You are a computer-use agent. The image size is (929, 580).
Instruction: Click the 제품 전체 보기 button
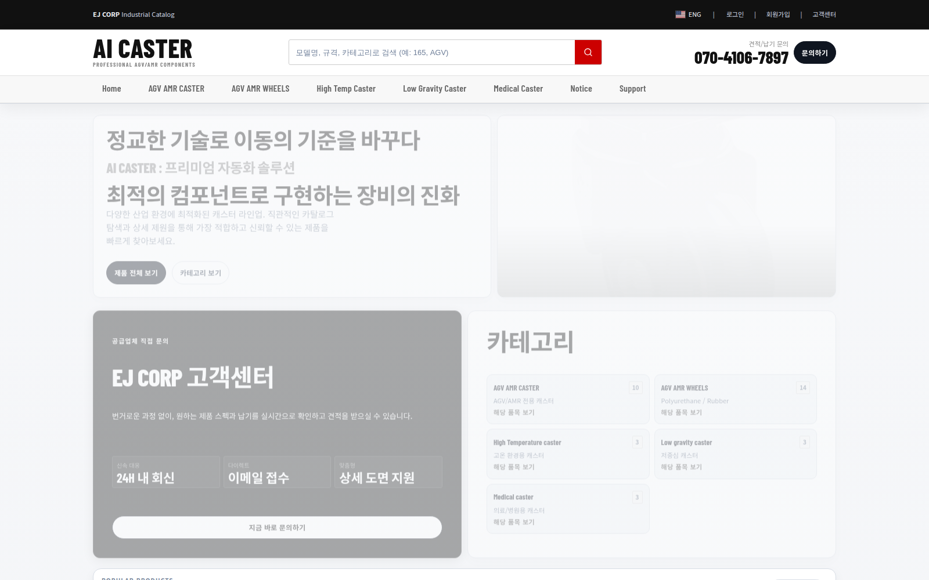pyautogui.click(x=136, y=273)
